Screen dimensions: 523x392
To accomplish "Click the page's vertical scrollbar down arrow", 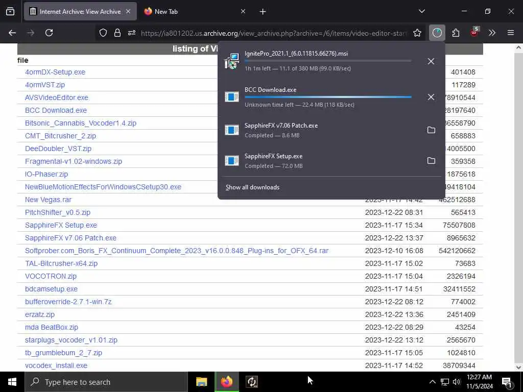I will click(518, 367).
